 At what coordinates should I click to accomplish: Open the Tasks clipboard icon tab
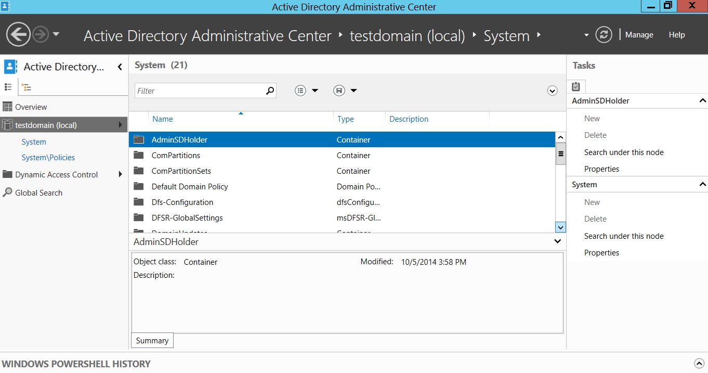point(576,86)
